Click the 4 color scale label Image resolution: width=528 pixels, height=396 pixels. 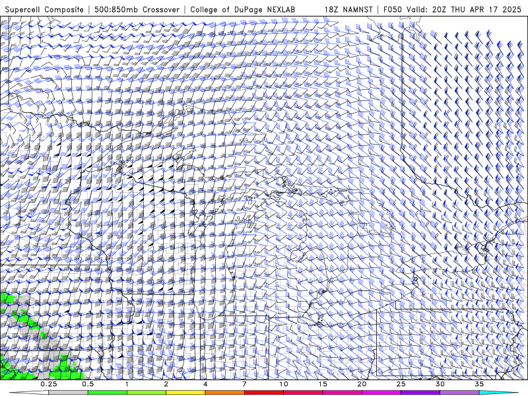point(205,384)
